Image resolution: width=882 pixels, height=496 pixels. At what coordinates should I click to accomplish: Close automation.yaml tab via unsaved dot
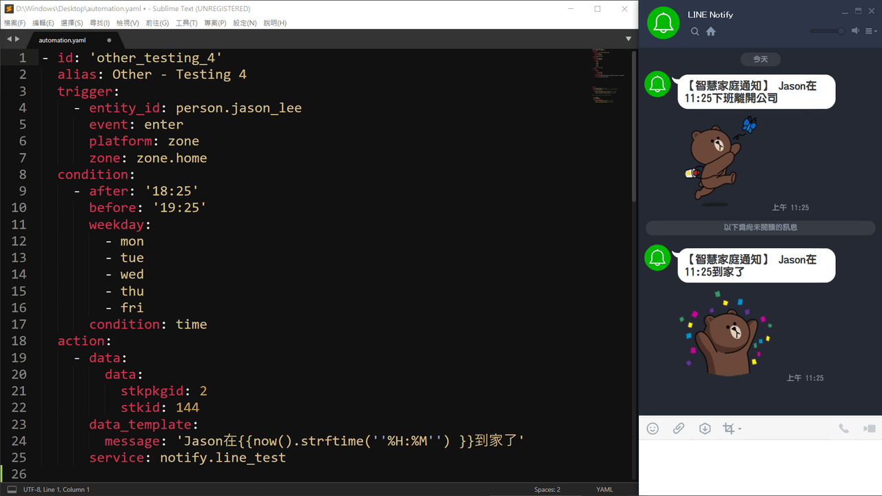point(109,40)
